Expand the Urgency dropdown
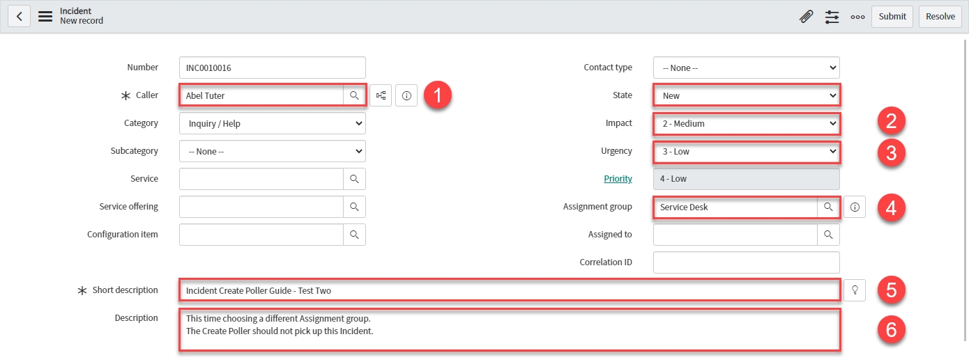 tap(746, 151)
